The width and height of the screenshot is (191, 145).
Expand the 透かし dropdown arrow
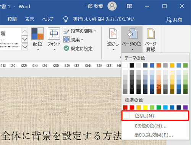click(x=113, y=49)
